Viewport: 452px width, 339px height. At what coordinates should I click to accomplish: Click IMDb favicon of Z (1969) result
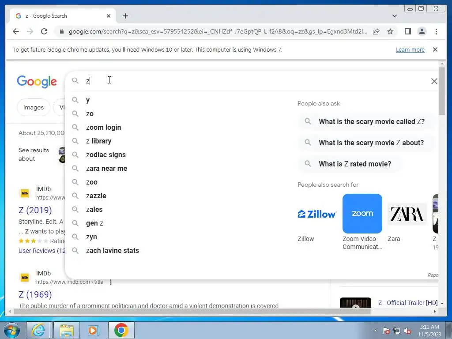click(x=25, y=277)
